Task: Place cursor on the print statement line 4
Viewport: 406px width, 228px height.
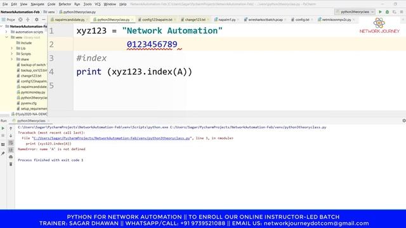Action: click(134, 72)
